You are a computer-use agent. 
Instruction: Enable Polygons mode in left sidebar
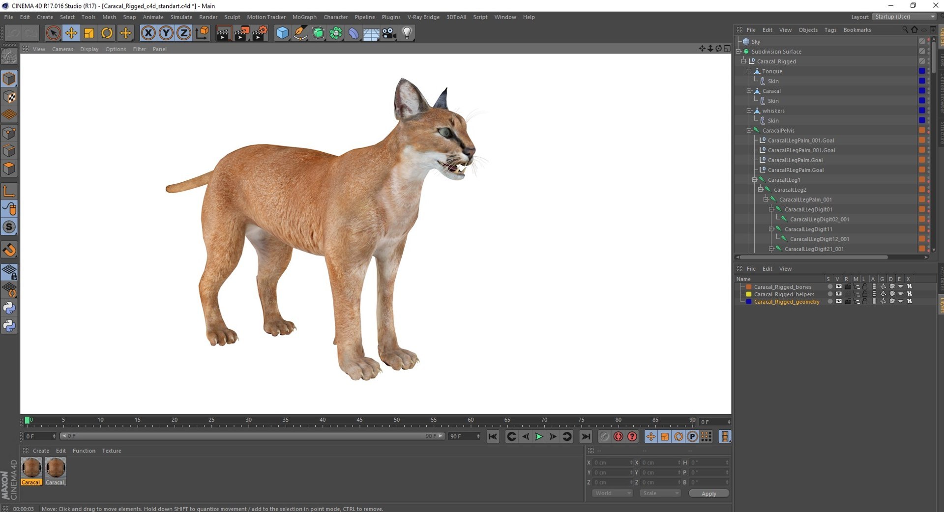[x=9, y=169]
